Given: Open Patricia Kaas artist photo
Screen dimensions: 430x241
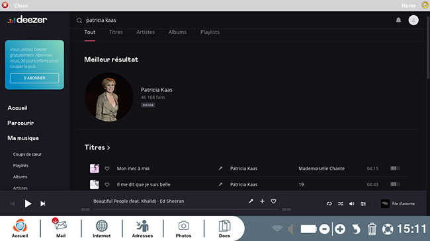Looking at the screenshot, I should tap(108, 97).
